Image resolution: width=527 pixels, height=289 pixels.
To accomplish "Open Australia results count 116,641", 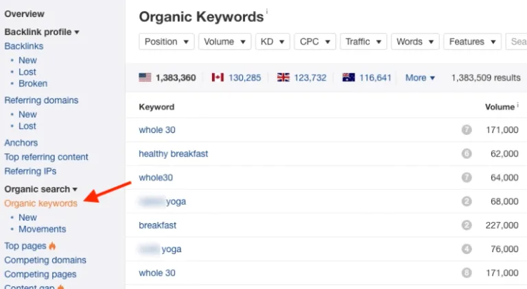I will click(x=375, y=78).
